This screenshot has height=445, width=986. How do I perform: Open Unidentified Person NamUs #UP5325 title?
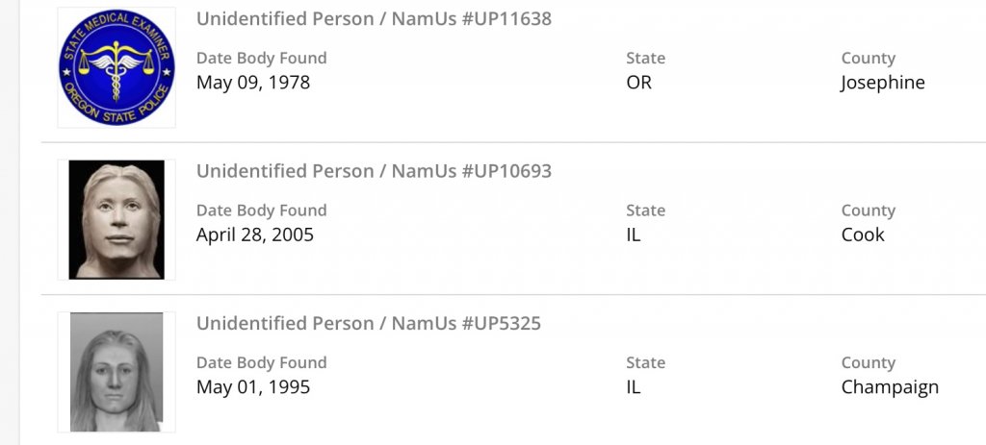tap(369, 323)
